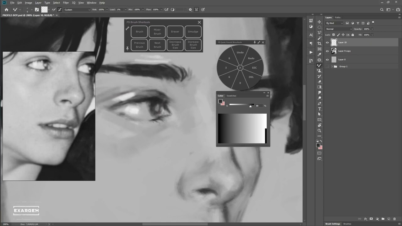Click the Next Brush button
This screenshot has width=402, height=226.
(x=157, y=45)
